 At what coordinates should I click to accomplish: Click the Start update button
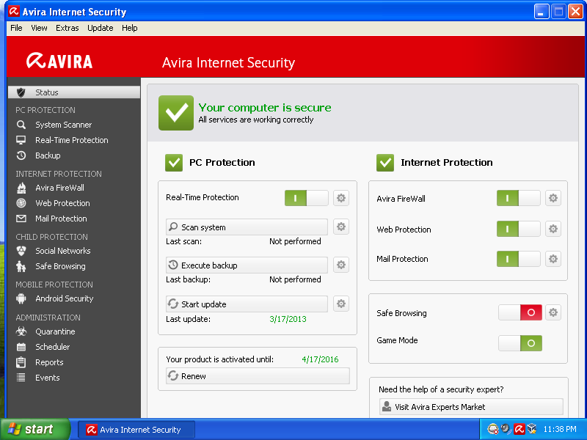point(247,304)
